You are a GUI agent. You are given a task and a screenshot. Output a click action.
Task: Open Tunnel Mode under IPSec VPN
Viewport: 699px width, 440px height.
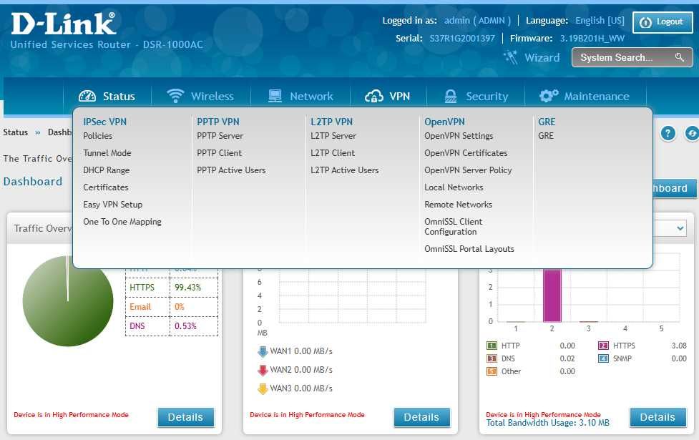click(x=107, y=153)
